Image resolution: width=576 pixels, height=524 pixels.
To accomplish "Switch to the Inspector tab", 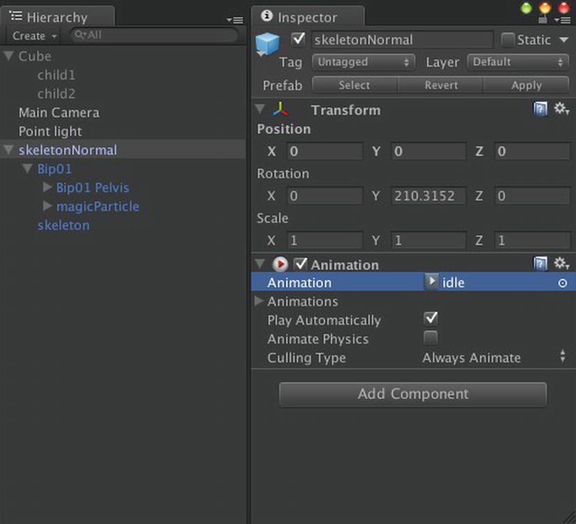I will point(308,17).
